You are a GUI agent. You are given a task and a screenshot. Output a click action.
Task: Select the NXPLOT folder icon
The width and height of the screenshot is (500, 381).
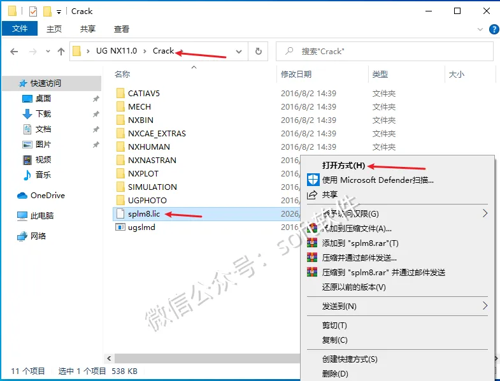[x=120, y=173]
